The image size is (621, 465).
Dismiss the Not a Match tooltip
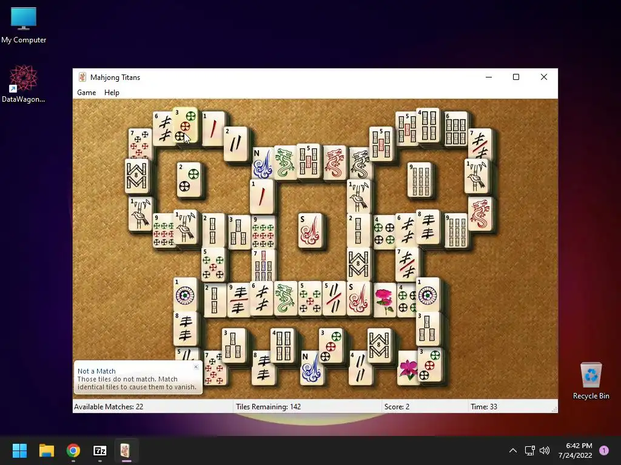click(x=196, y=366)
